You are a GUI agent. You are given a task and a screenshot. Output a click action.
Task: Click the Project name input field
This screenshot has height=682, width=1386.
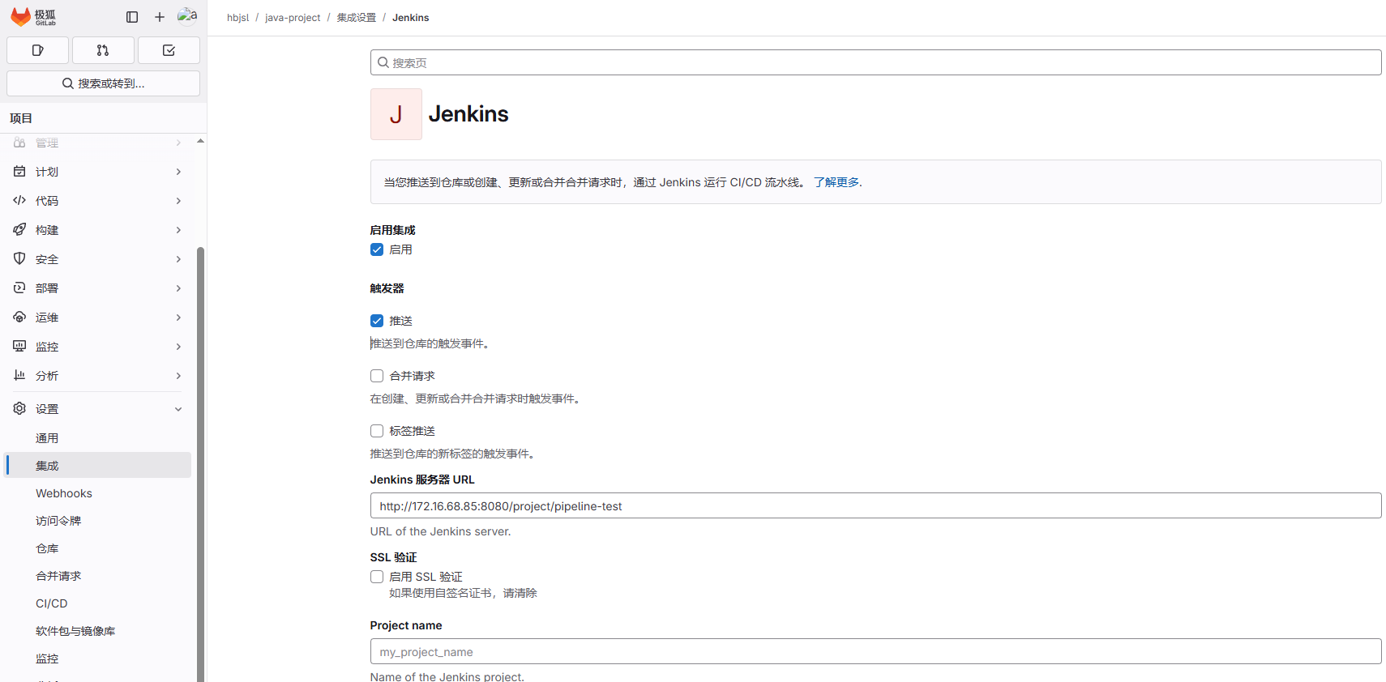(x=875, y=651)
